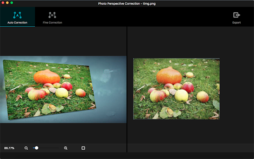Zoom in with the plus magnifier icon

(66, 148)
